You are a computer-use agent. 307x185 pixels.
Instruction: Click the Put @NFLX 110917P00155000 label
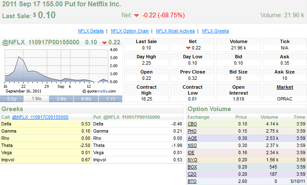127,117
